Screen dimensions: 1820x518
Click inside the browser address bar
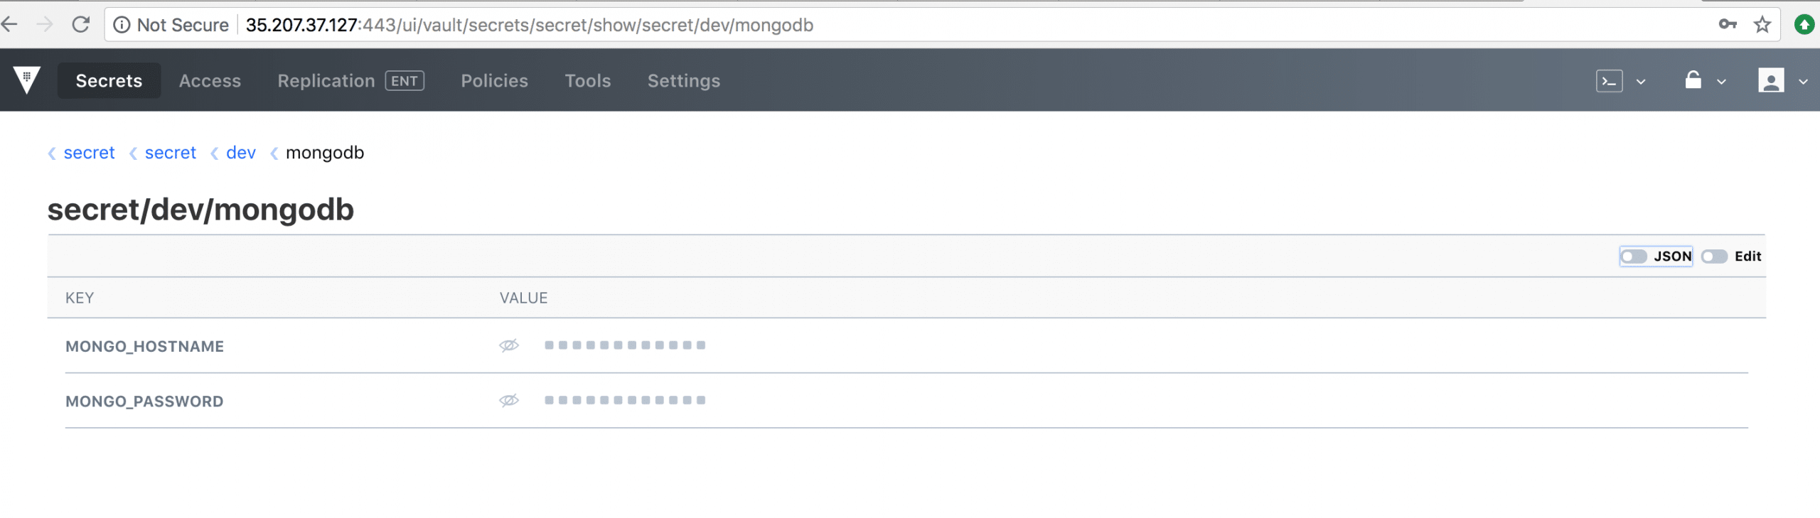pyautogui.click(x=853, y=24)
